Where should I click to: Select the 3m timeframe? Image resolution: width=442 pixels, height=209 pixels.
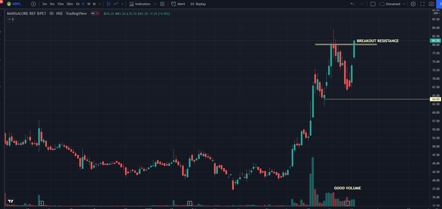45,4
